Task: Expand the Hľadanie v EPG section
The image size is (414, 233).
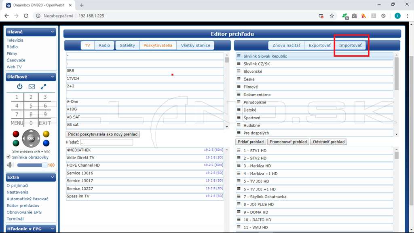Action: (52, 229)
